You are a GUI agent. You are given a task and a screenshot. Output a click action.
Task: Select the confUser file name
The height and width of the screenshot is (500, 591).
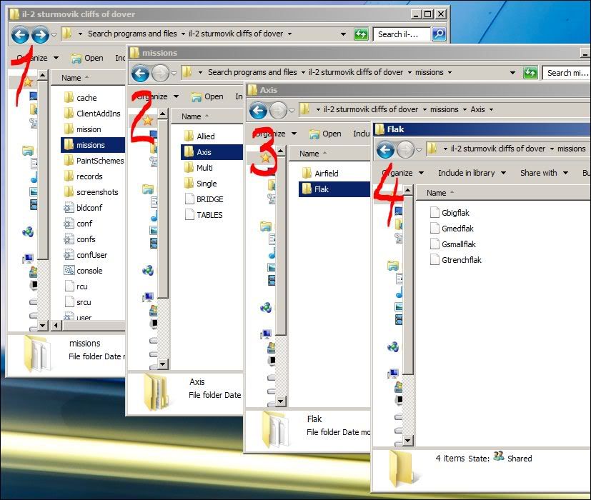pos(92,255)
